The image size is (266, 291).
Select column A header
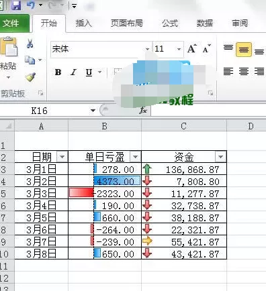pyautogui.click(x=41, y=126)
